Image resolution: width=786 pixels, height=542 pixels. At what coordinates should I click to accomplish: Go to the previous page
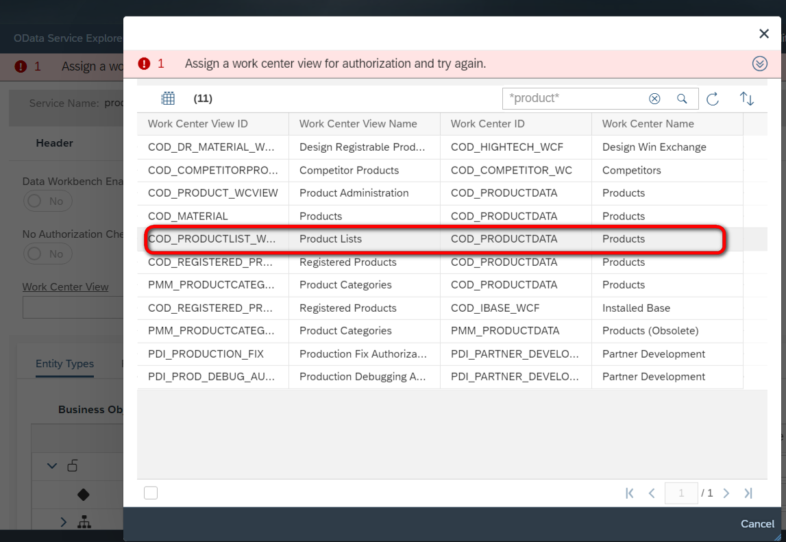click(651, 493)
